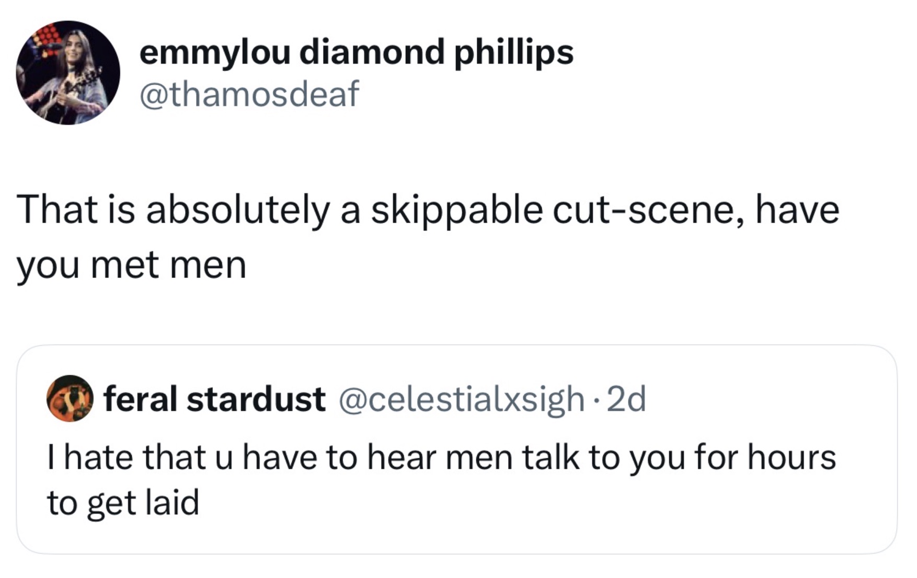Click the word 'cut-scene' in the tweet
Image resolution: width=917 pixels, height=578 pixels.
click(x=646, y=210)
